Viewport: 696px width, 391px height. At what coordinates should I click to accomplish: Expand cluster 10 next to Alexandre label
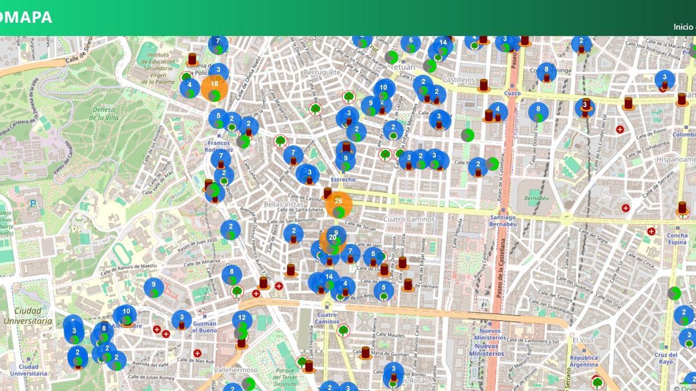(126, 315)
